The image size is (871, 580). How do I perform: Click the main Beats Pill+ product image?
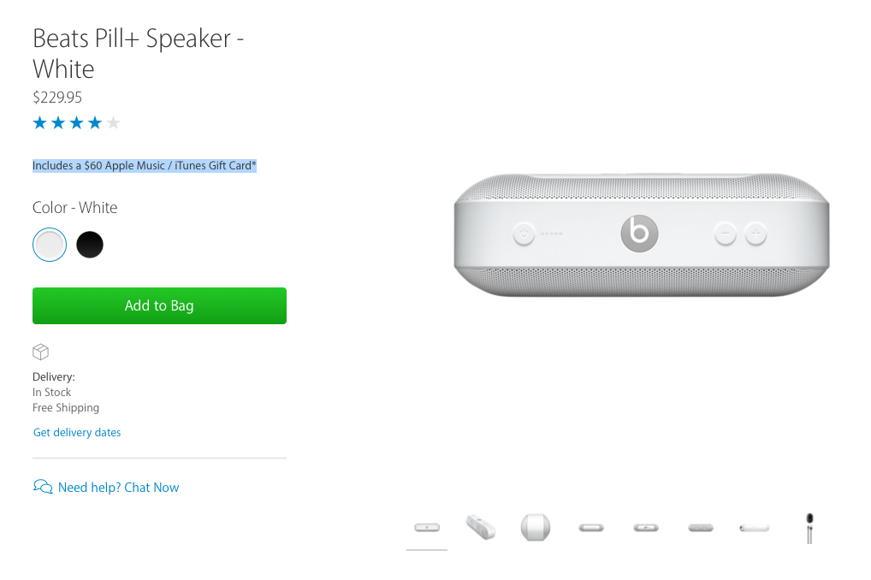[641, 235]
